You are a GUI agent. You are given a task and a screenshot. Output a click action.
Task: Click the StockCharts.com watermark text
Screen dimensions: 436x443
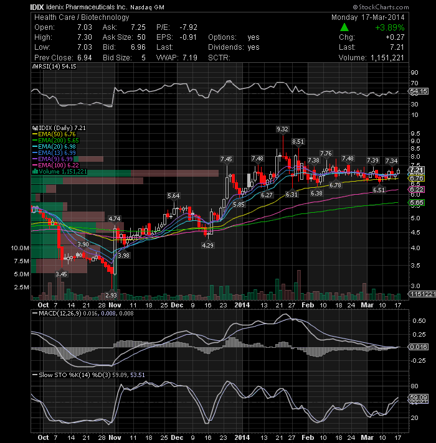(381, 7)
